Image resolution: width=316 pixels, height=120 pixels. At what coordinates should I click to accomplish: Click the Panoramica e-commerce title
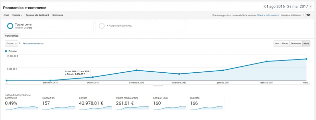tap(25, 8)
